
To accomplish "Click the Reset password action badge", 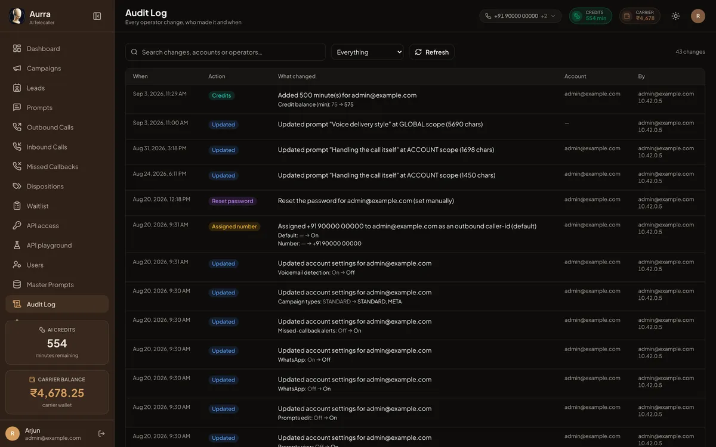I will 233,201.
